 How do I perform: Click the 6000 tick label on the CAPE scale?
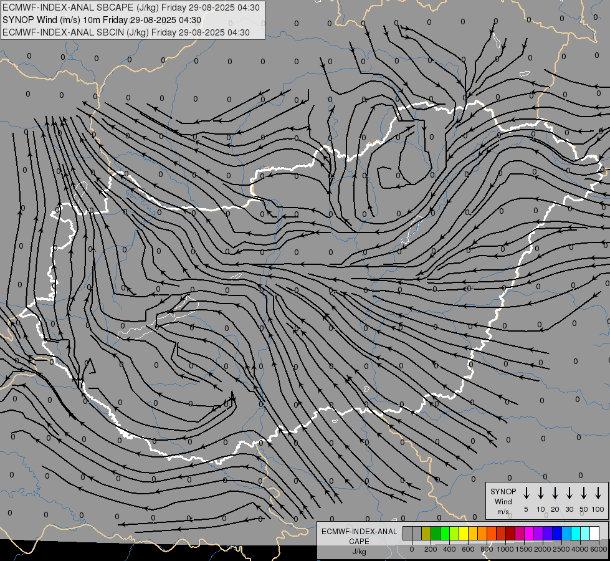(x=599, y=549)
